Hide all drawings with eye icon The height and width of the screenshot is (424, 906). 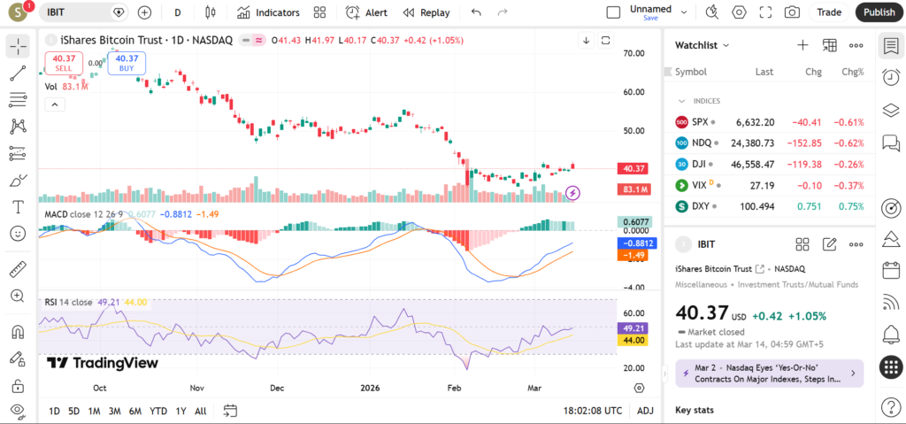click(18, 411)
